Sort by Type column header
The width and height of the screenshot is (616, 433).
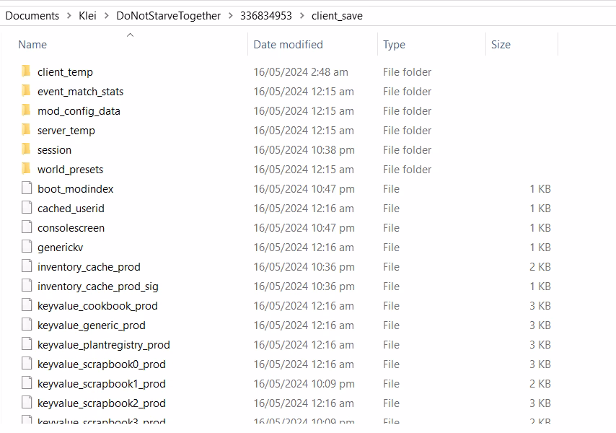pyautogui.click(x=394, y=45)
